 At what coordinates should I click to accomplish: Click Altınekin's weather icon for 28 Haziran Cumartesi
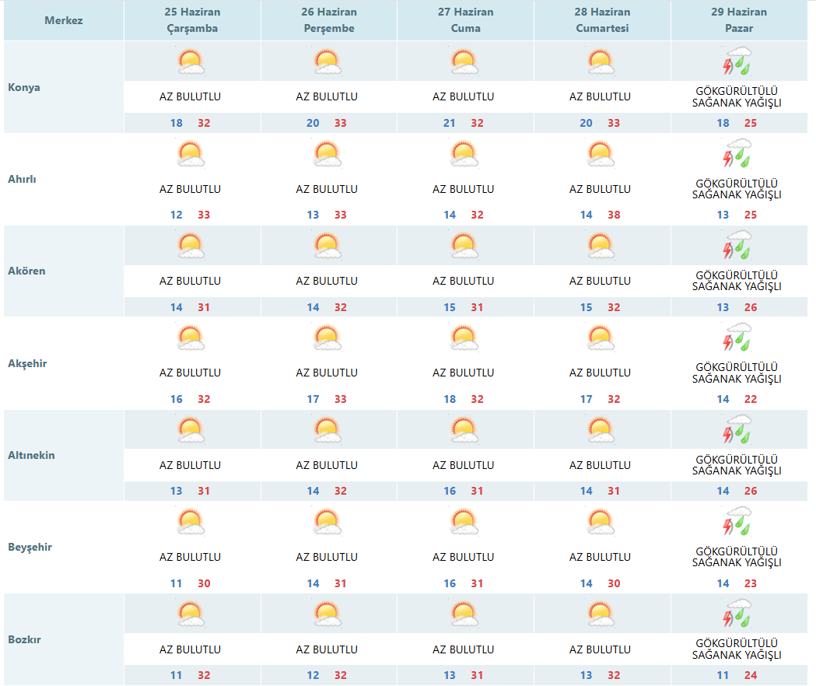pyautogui.click(x=601, y=430)
